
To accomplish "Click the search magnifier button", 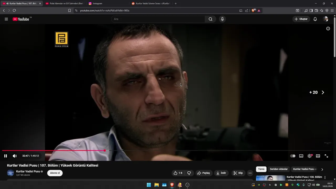I will click(211, 19).
